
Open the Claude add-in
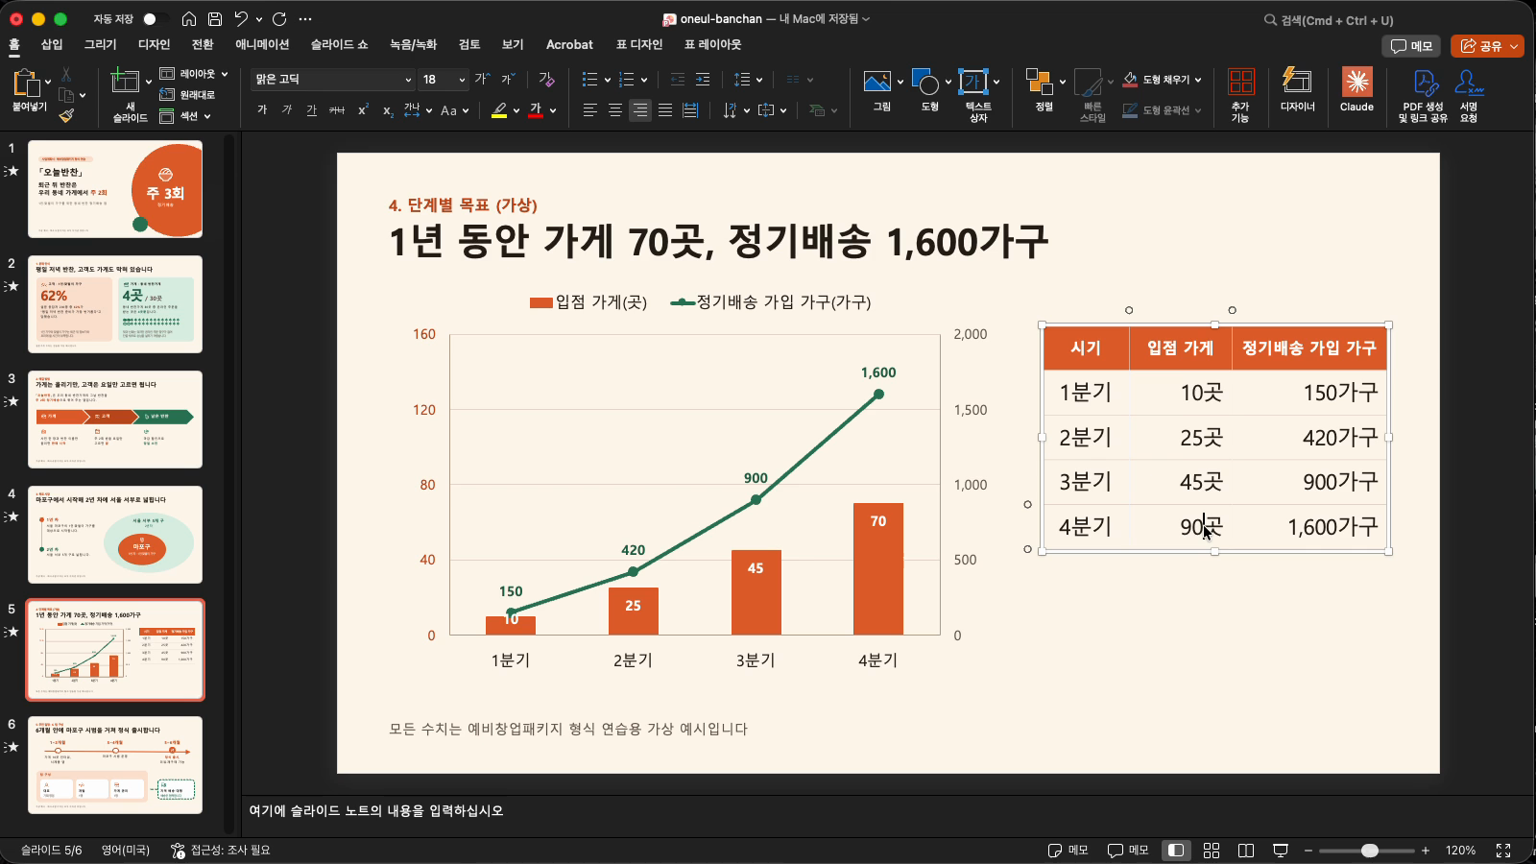click(1356, 90)
